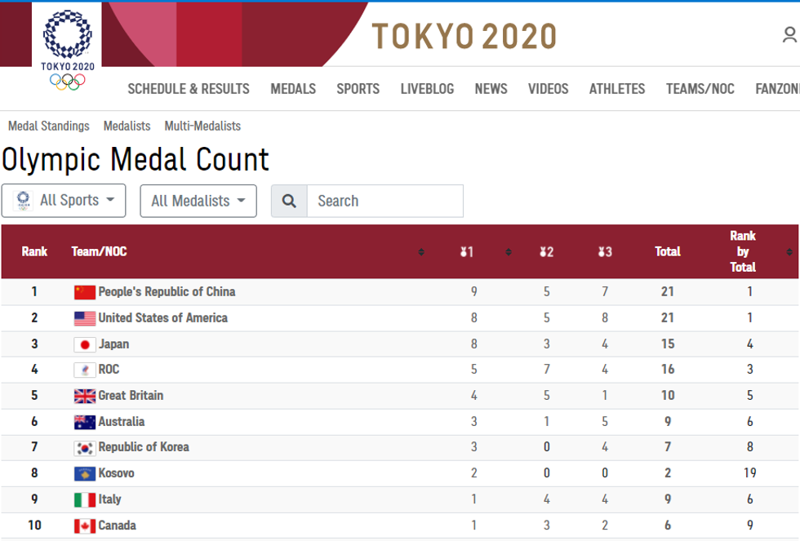Click the People's Republic of China flag
The width and height of the screenshot is (800, 541).
[x=85, y=292]
